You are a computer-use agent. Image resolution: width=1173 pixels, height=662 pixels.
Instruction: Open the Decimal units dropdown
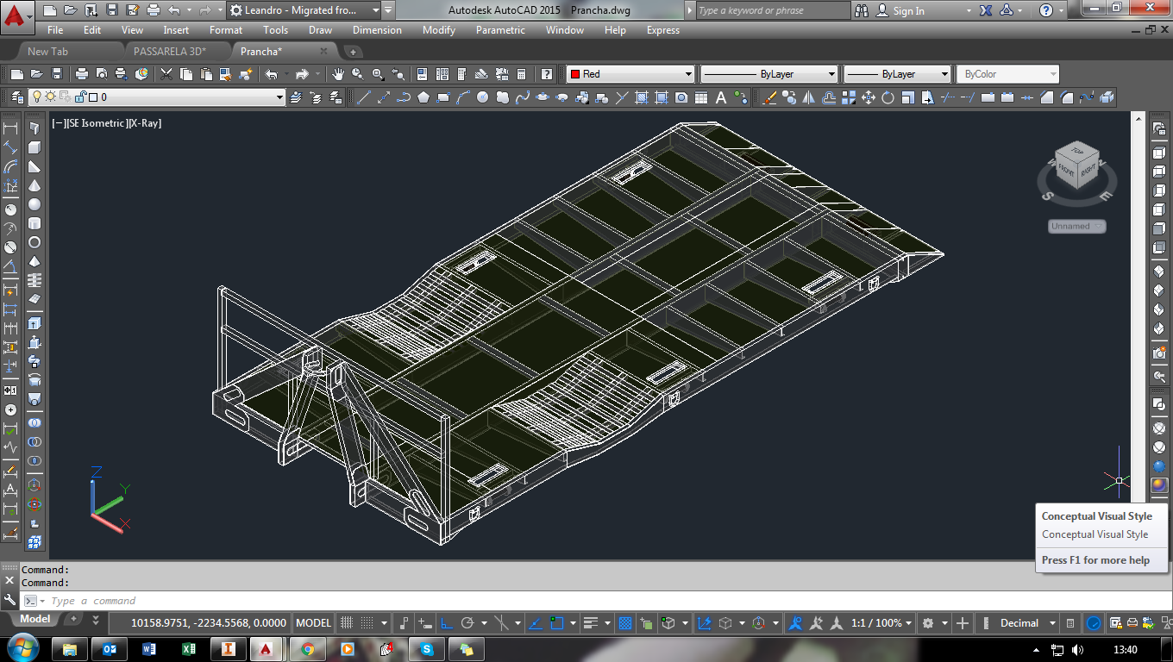(x=1027, y=622)
